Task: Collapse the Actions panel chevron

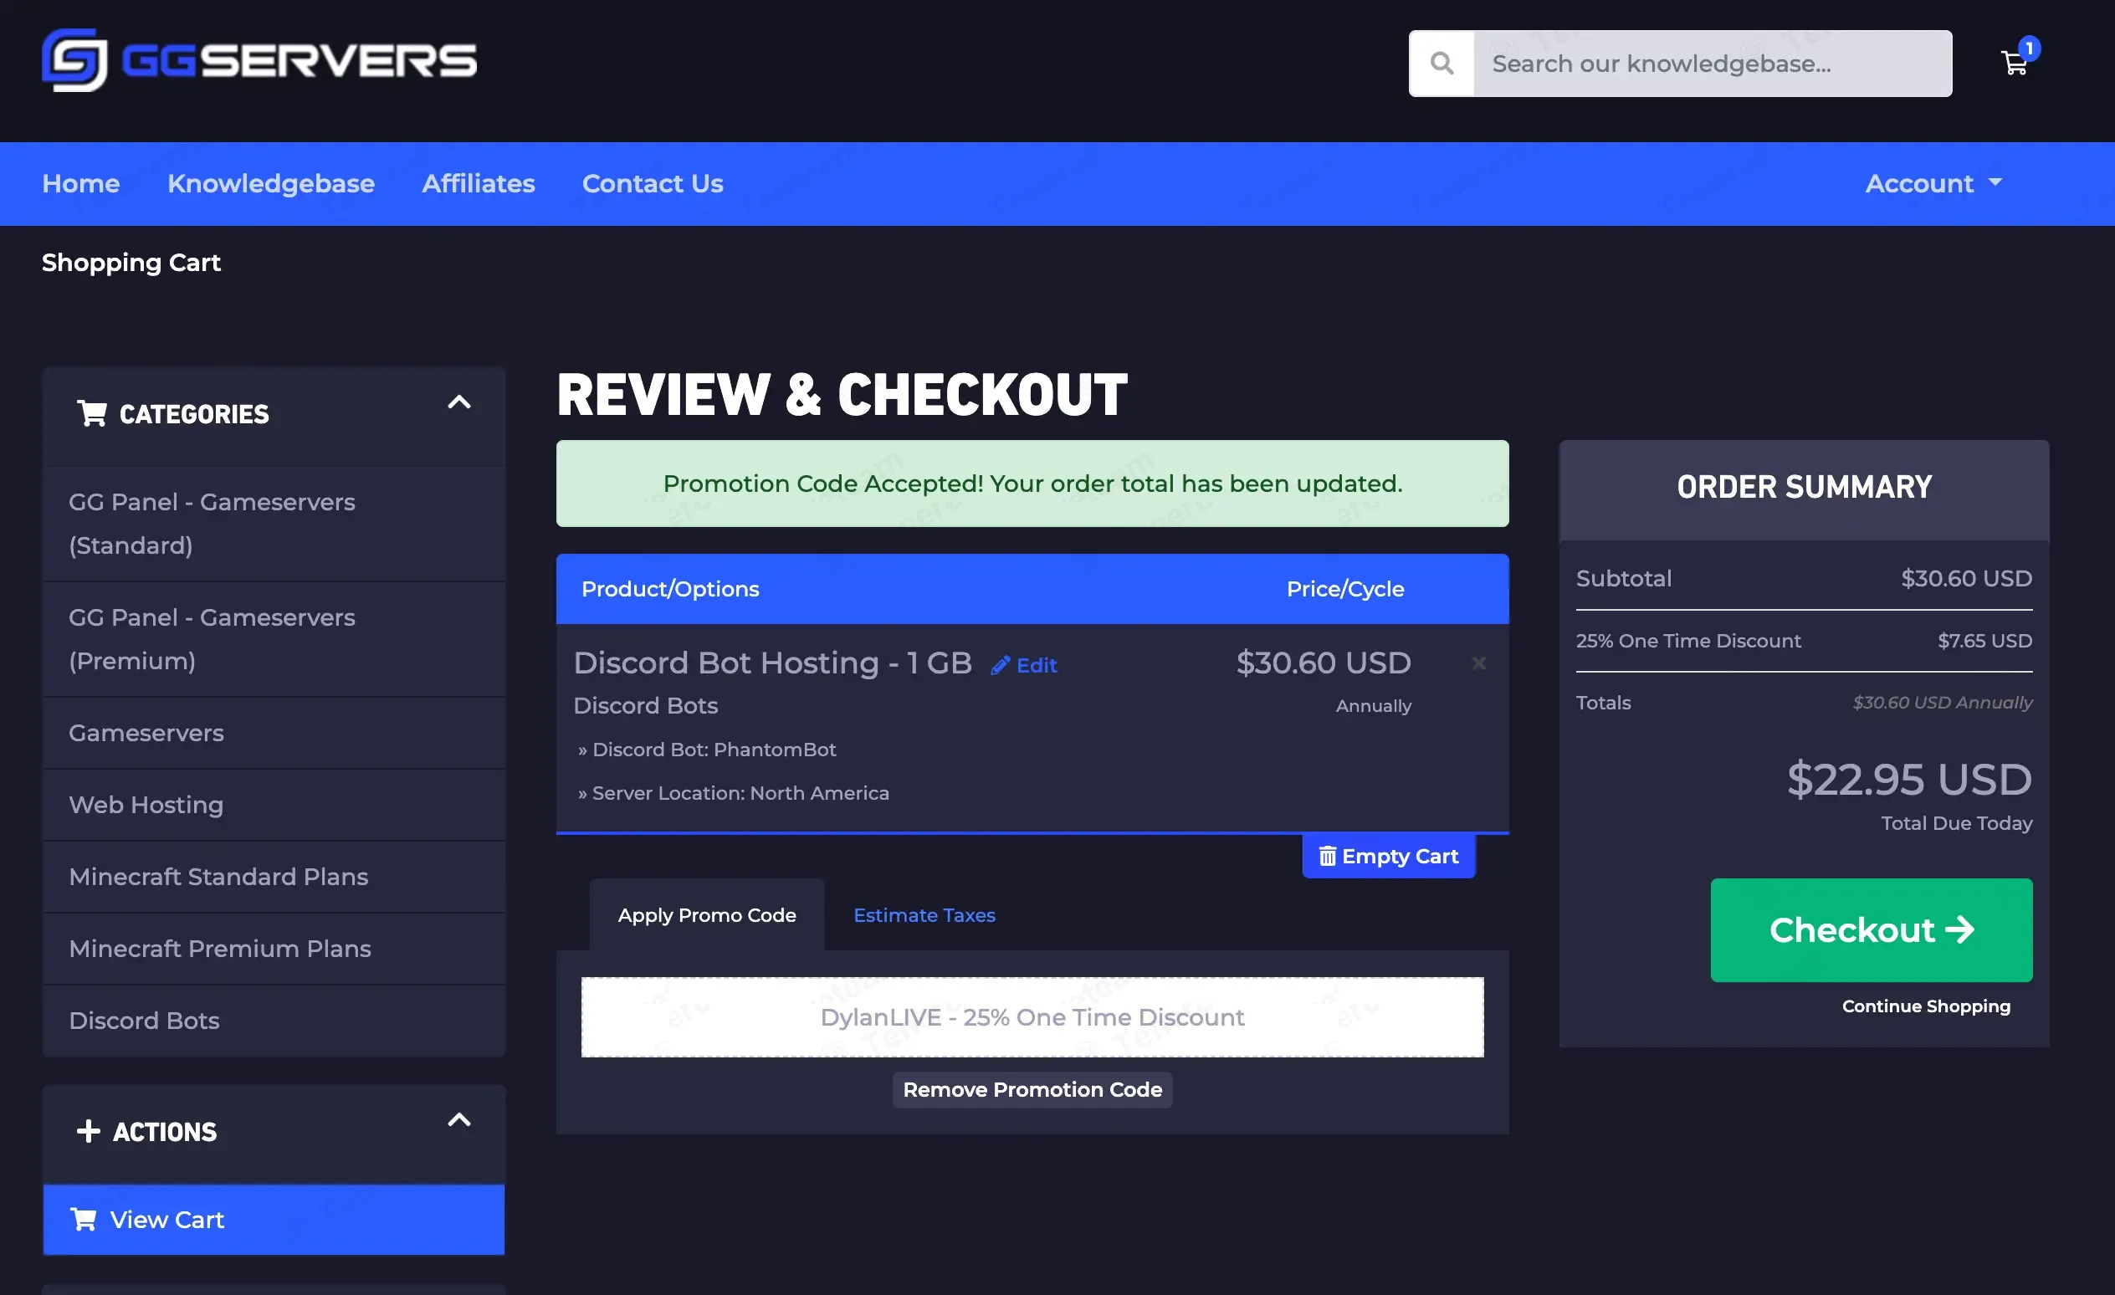Action: [x=459, y=1120]
